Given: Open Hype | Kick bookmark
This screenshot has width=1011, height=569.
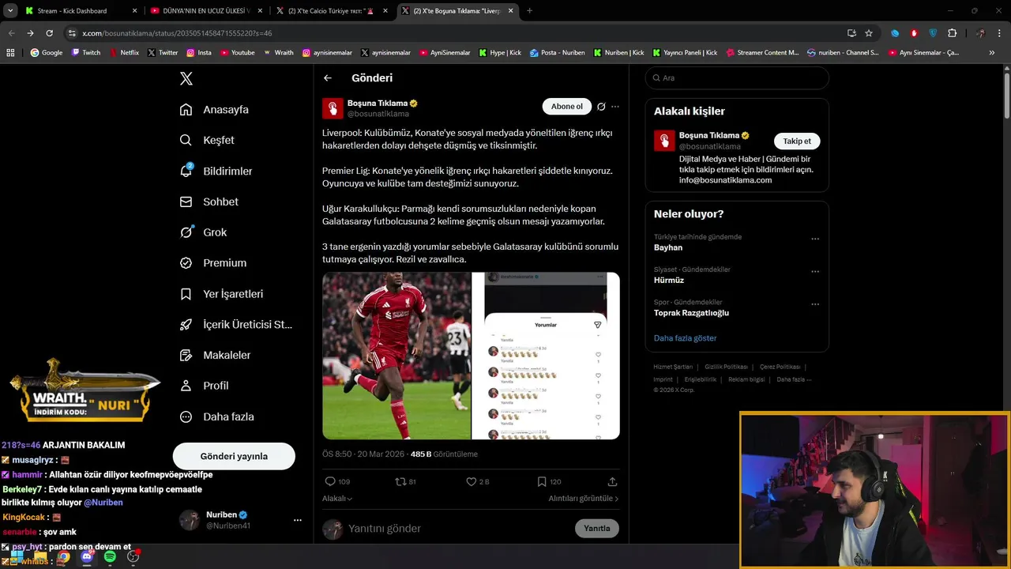Looking at the screenshot, I should pos(500,53).
